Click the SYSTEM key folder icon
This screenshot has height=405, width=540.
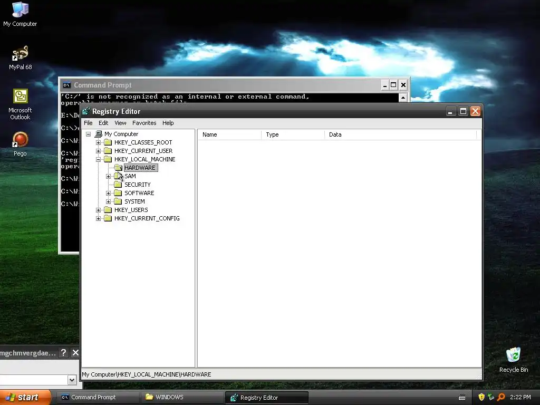click(118, 201)
